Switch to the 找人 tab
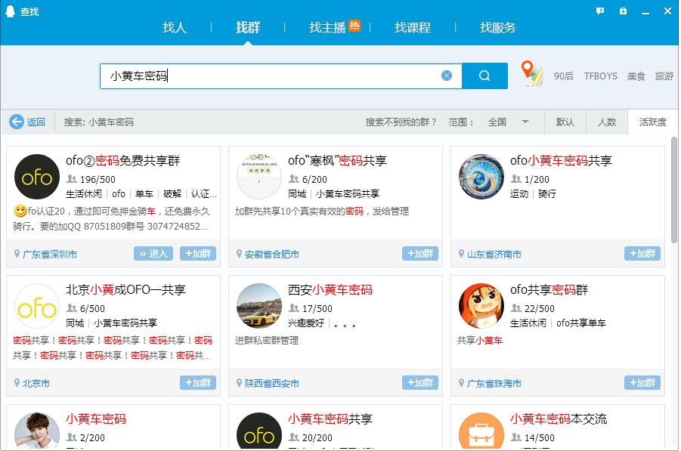681x451 pixels. [175, 27]
